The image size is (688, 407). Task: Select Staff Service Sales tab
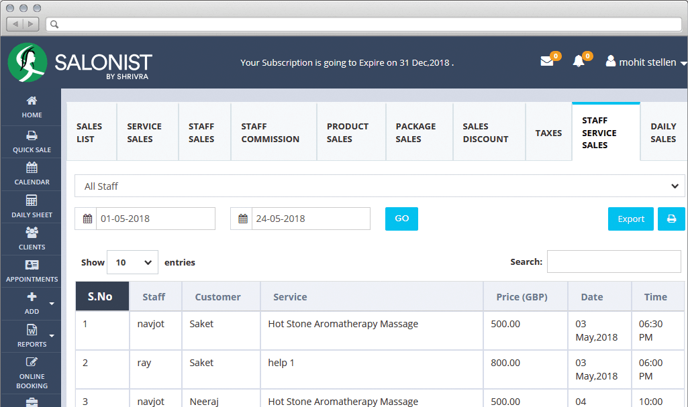click(606, 132)
